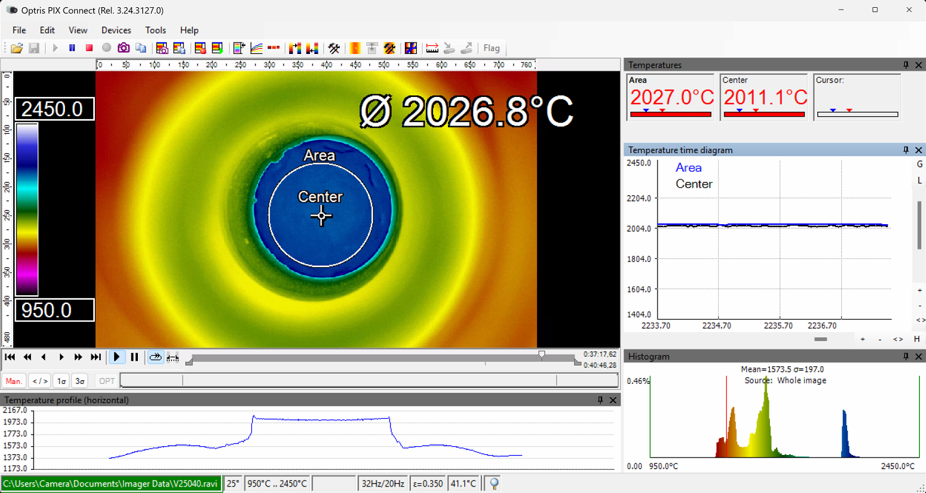Image resolution: width=926 pixels, height=493 pixels.
Task: Open the Devices menu
Action: pyautogui.click(x=116, y=30)
